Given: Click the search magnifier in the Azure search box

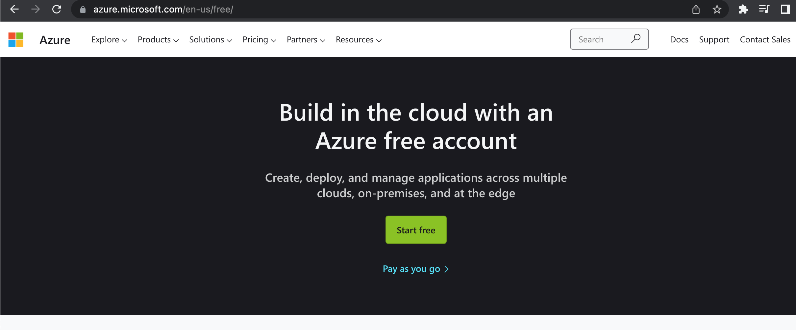Looking at the screenshot, I should pyautogui.click(x=636, y=39).
